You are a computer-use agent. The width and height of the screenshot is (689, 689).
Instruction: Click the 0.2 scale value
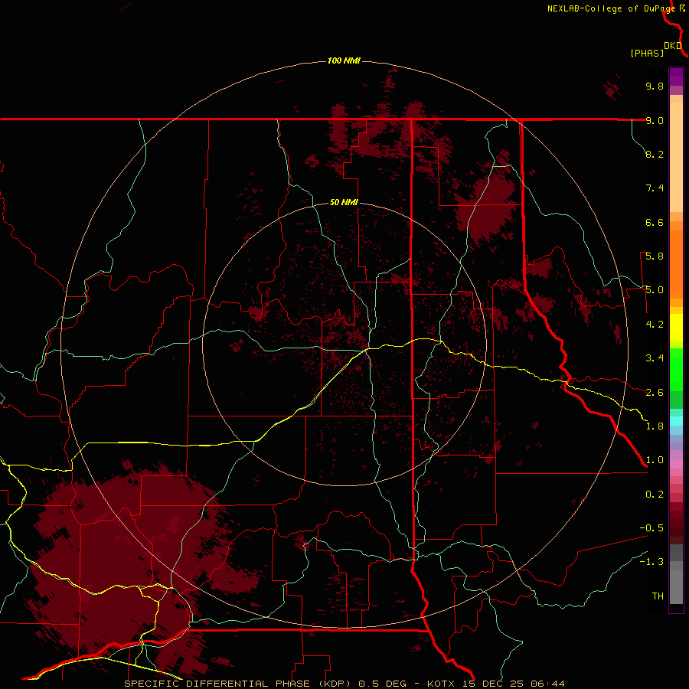(655, 495)
